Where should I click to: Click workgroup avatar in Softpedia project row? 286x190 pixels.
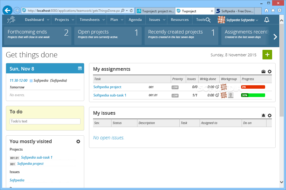coord(224,87)
